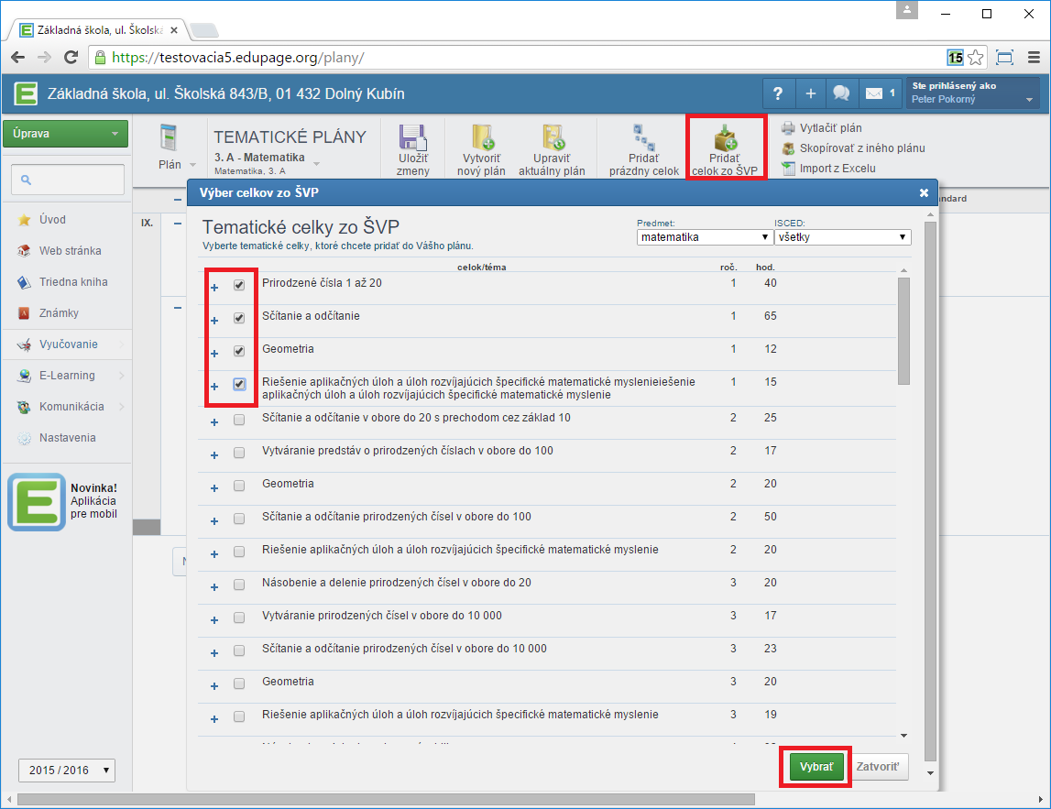Open the help question mark icon
Viewport: 1051px width, 809px height.
point(778,93)
